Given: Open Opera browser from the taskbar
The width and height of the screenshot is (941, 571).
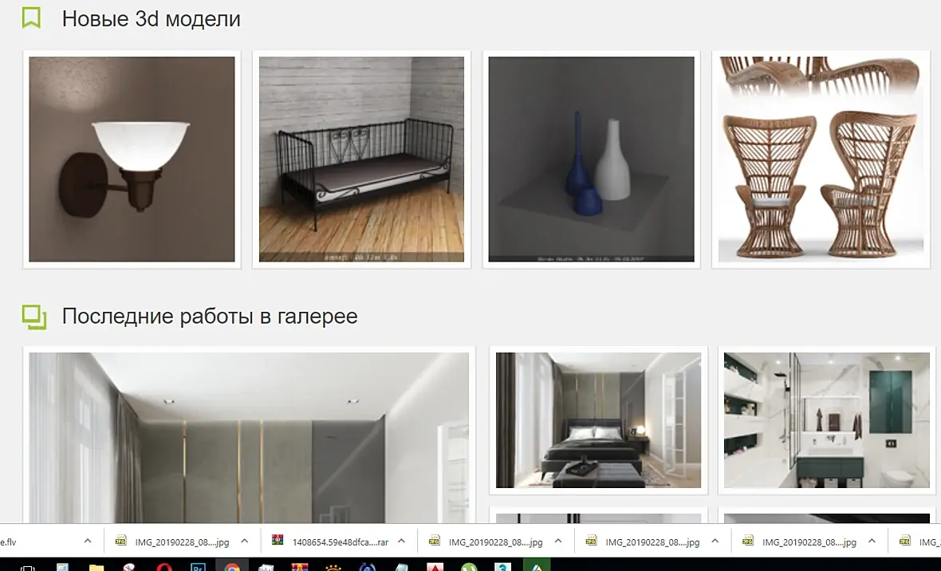Looking at the screenshot, I should pyautogui.click(x=163, y=566).
